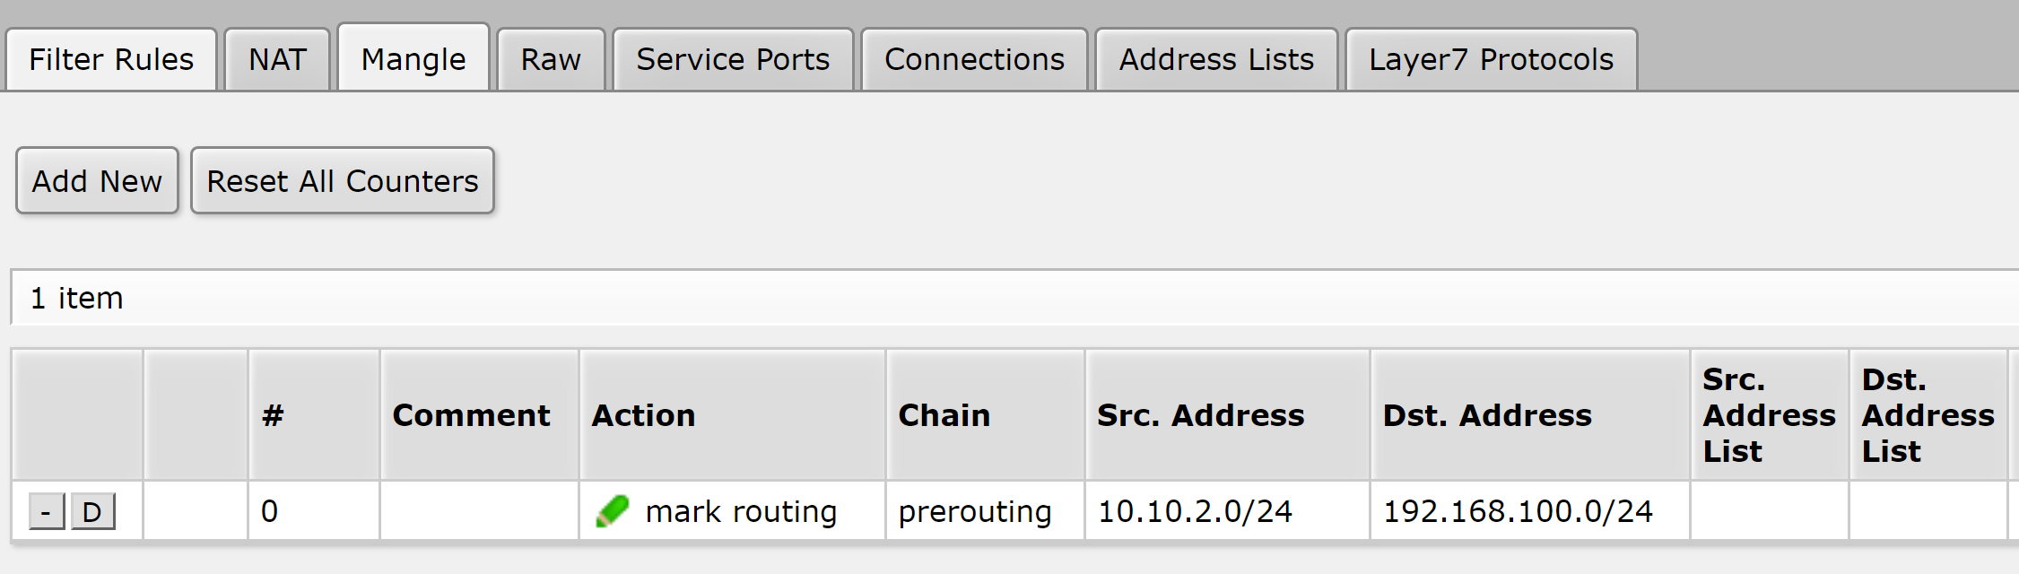
Task: Open the Service Ports tab
Action: pyautogui.click(x=733, y=60)
